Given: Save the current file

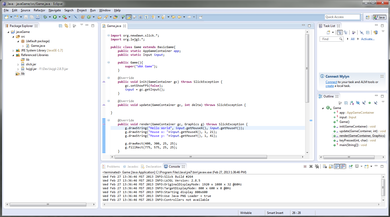Looking at the screenshot, I should pos(26,17).
